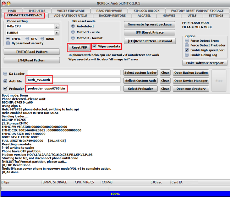Open the SETTINGS tab
The width and height of the screenshot is (230, 197).
point(216,15)
